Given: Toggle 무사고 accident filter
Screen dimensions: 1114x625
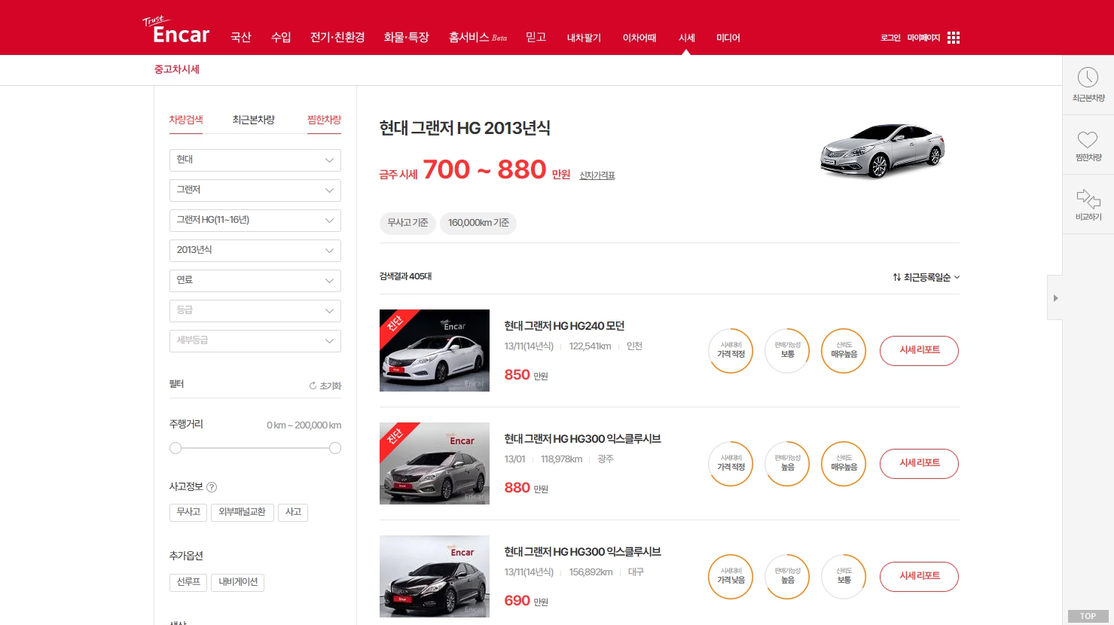Looking at the screenshot, I should 188,513.
